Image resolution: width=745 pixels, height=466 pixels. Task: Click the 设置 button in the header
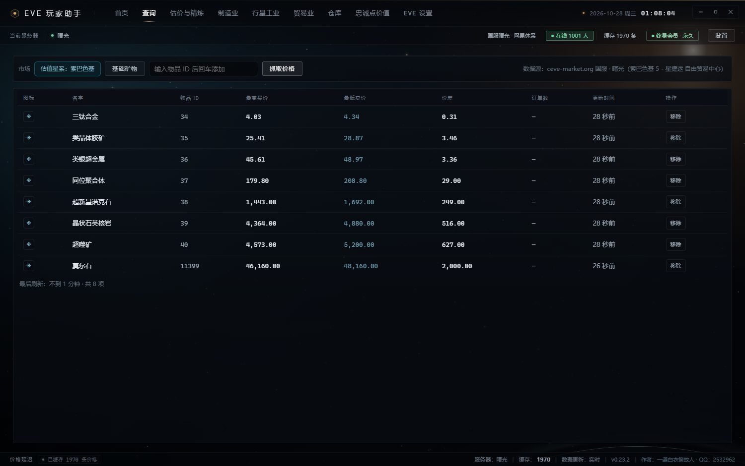point(721,36)
